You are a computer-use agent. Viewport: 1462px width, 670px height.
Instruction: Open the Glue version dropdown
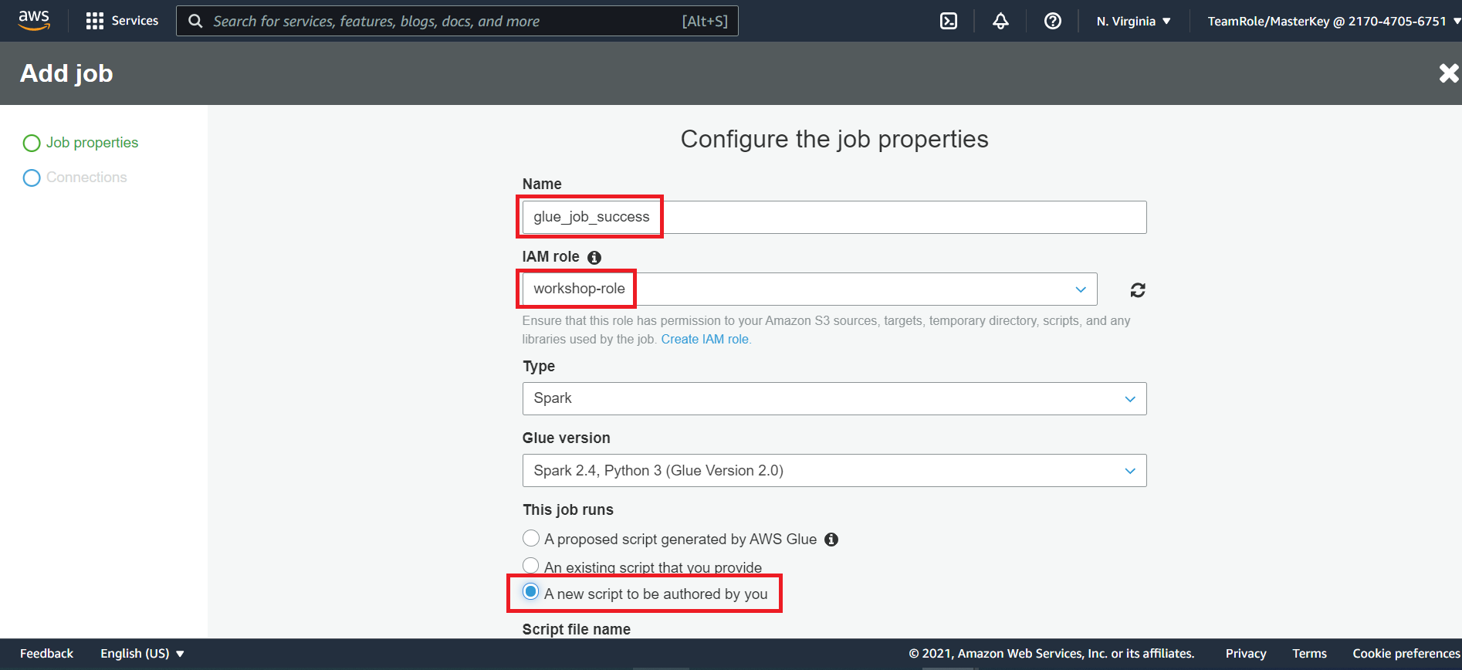pos(834,470)
